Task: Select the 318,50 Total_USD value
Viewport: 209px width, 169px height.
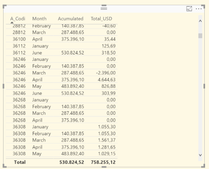Action: 109,53
